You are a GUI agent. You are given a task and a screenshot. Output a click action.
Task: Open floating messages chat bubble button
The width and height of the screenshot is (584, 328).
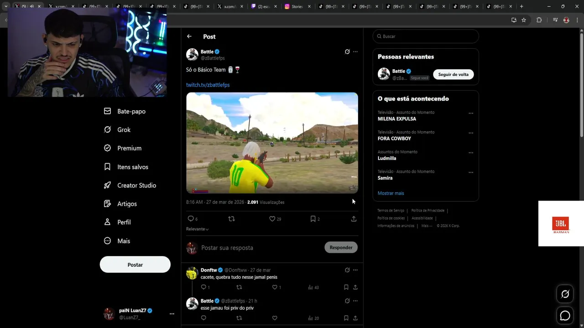(565, 315)
